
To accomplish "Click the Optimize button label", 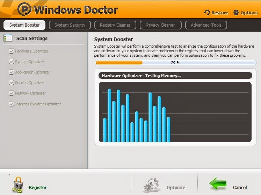I will (x=176, y=188).
